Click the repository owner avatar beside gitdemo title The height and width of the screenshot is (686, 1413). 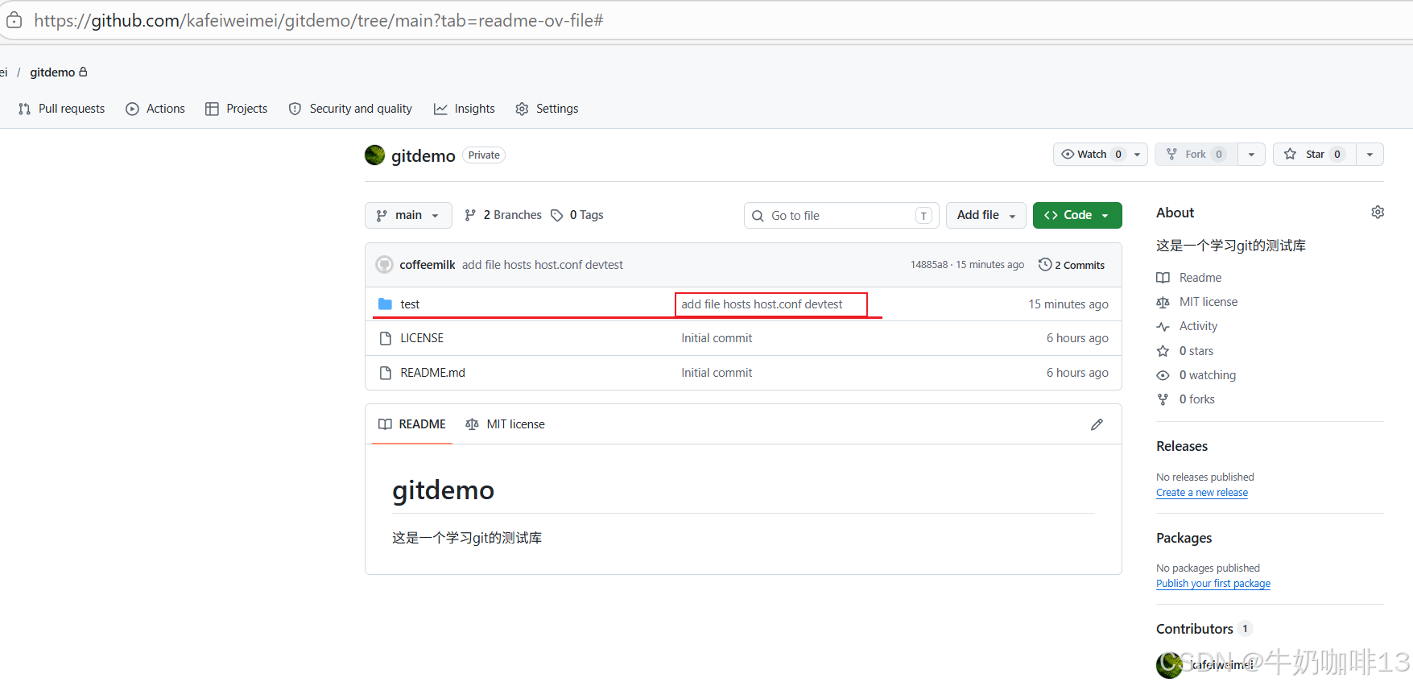tap(374, 155)
